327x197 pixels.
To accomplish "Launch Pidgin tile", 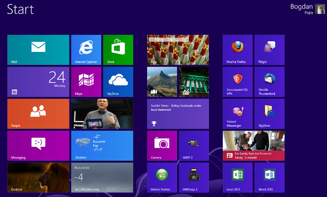I will coord(270,50).
